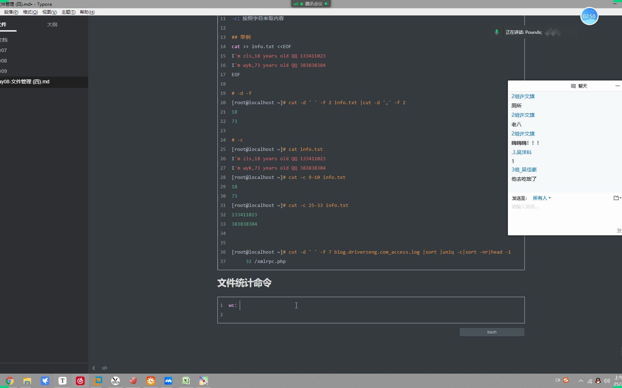
Task: Open the volume speaker tray icon
Action: (607, 381)
